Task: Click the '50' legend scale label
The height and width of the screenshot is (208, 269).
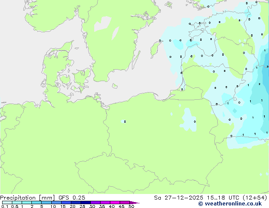Action: [x=131, y=206]
